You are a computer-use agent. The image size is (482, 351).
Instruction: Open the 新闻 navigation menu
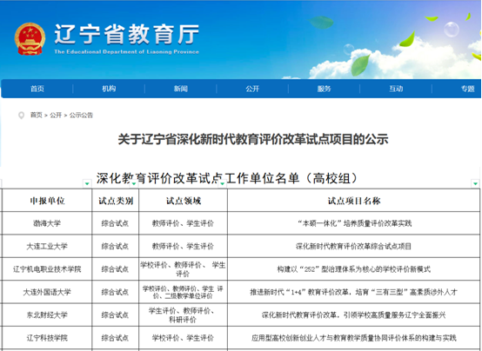click(180, 89)
